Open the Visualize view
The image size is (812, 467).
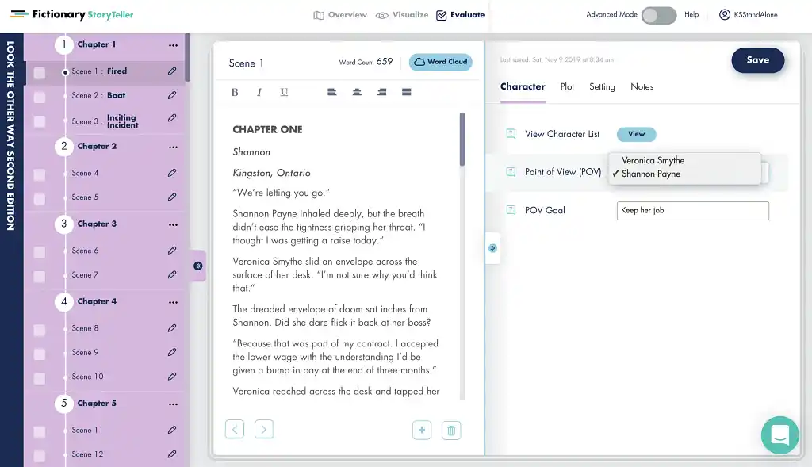[x=402, y=15]
